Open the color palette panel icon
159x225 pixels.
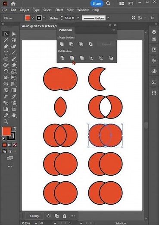point(154,71)
